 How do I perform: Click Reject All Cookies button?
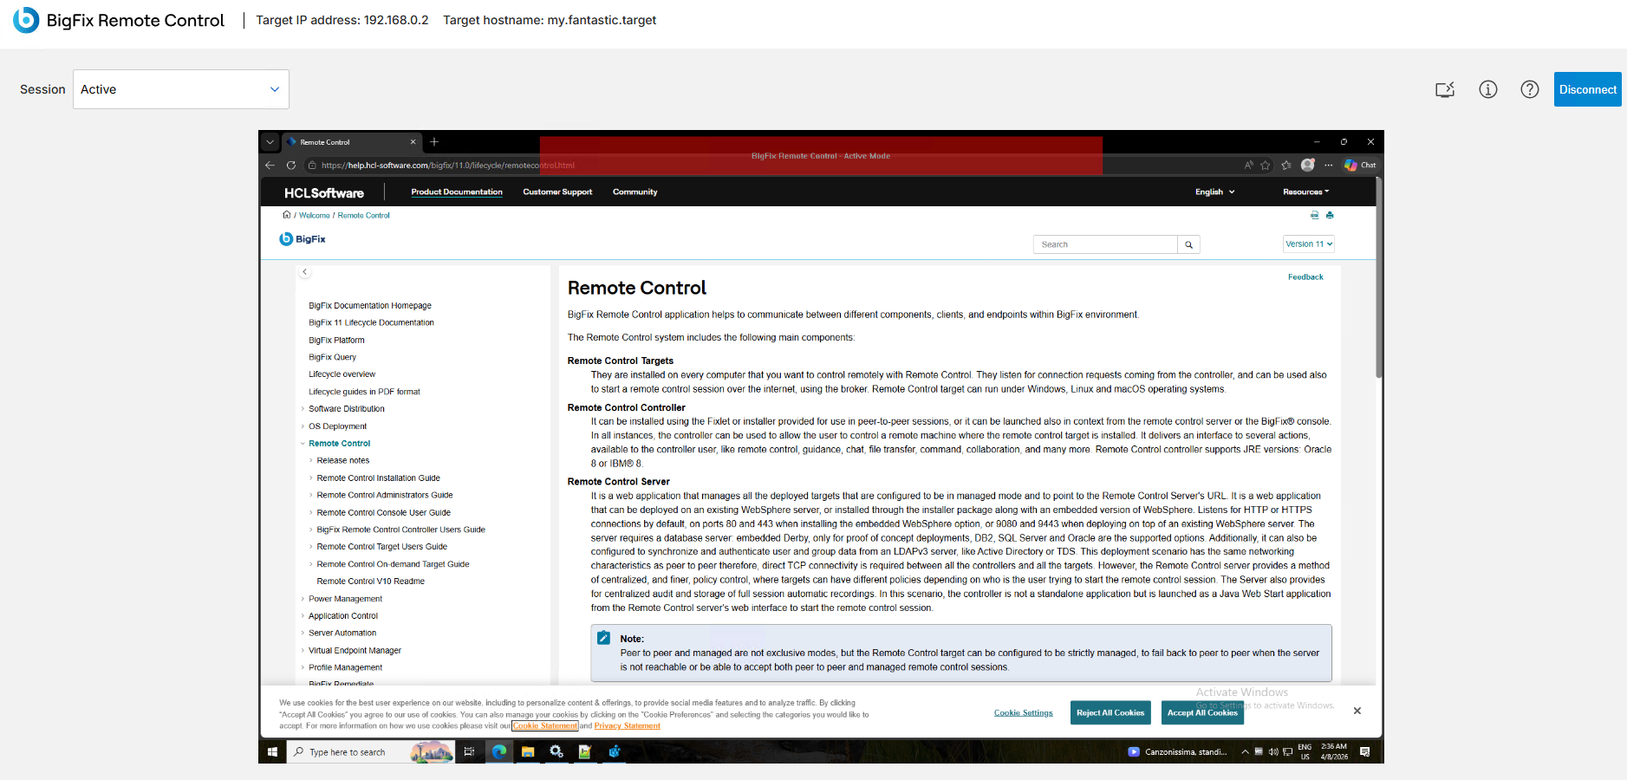1110,712
